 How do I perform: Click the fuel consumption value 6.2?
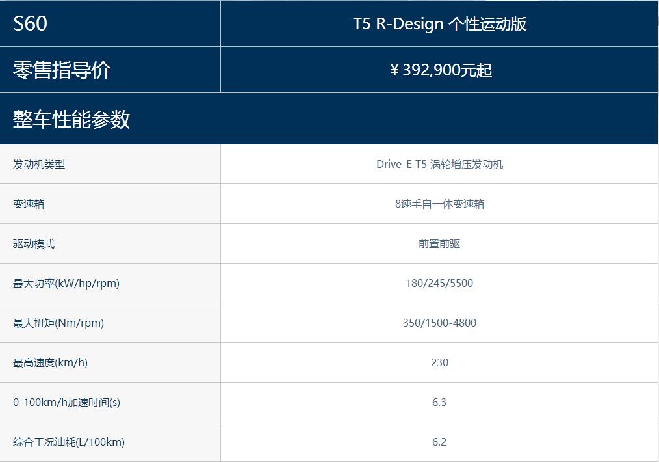[x=439, y=442]
